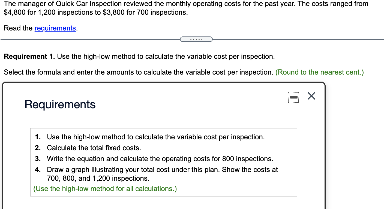This screenshot has width=384, height=209.
Task: Select requirement 4 Draw a graph text
Action: tap(162, 170)
